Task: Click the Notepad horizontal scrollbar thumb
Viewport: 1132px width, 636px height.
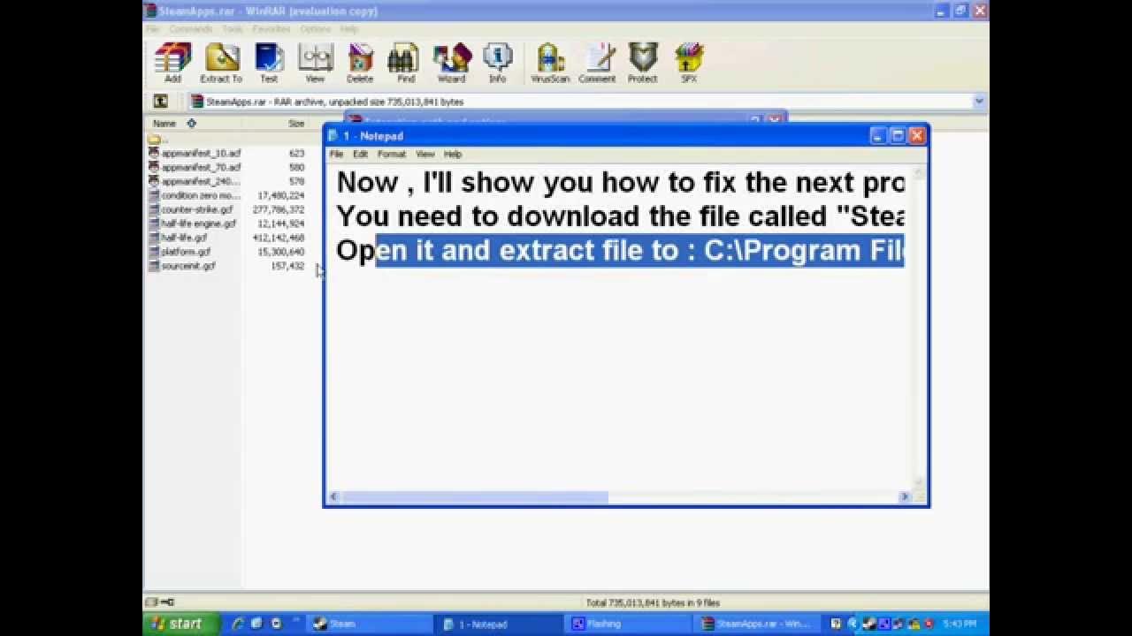Action: tap(475, 497)
